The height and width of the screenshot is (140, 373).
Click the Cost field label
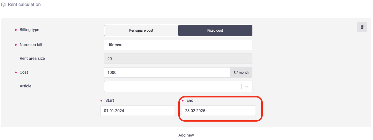[x=24, y=72]
